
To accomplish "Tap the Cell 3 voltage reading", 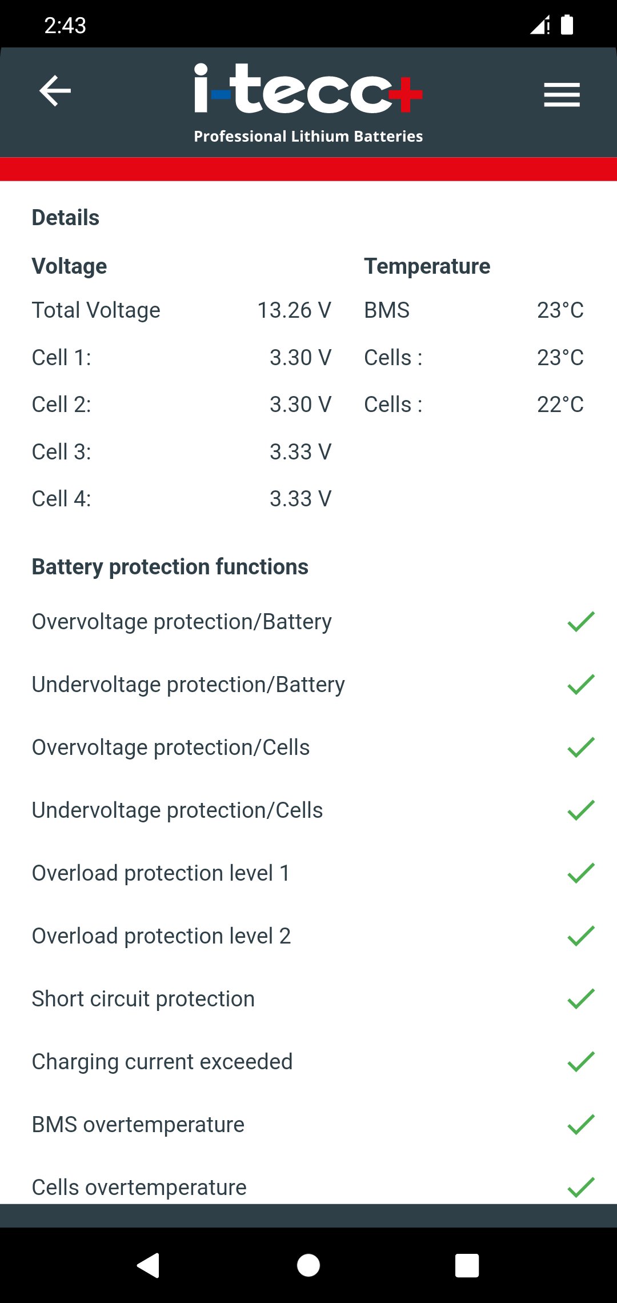I will coord(301,452).
